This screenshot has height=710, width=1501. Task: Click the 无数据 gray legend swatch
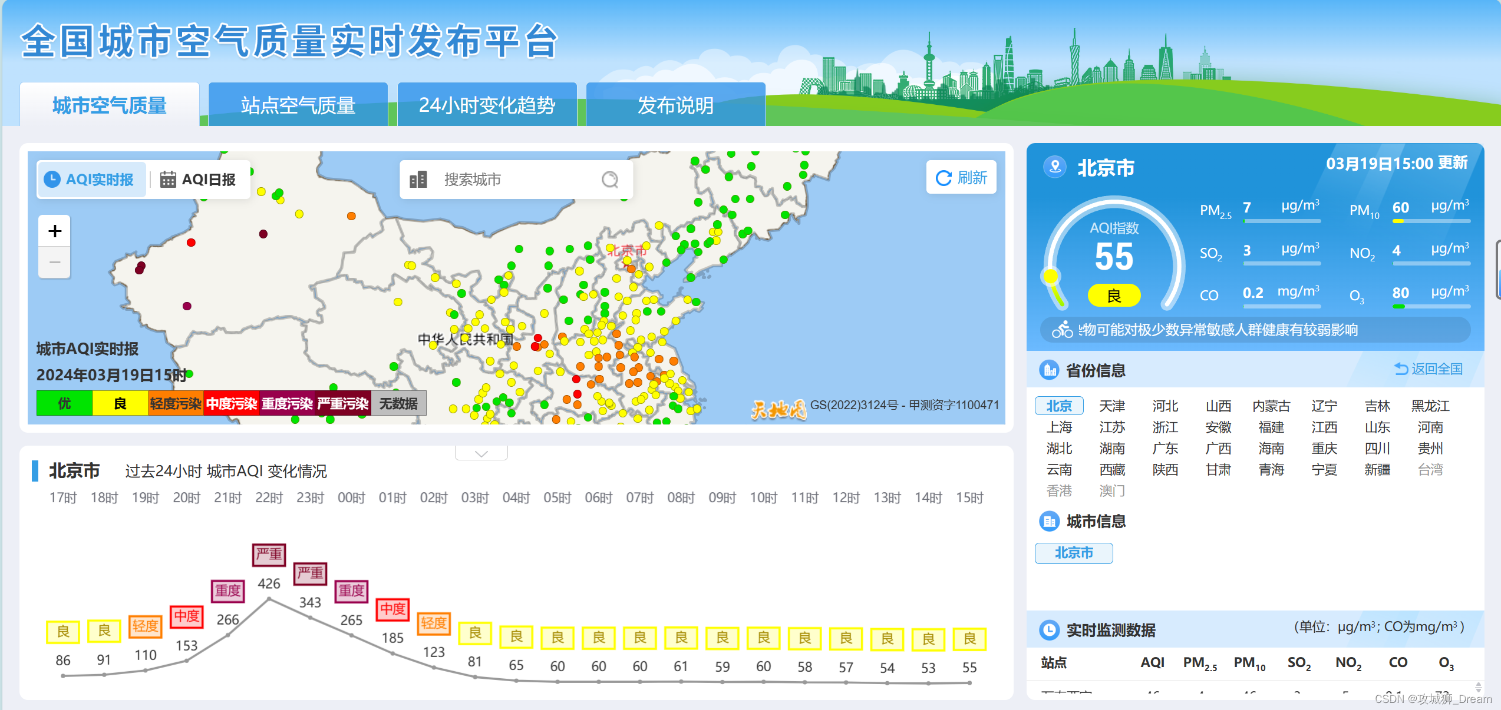(x=398, y=403)
